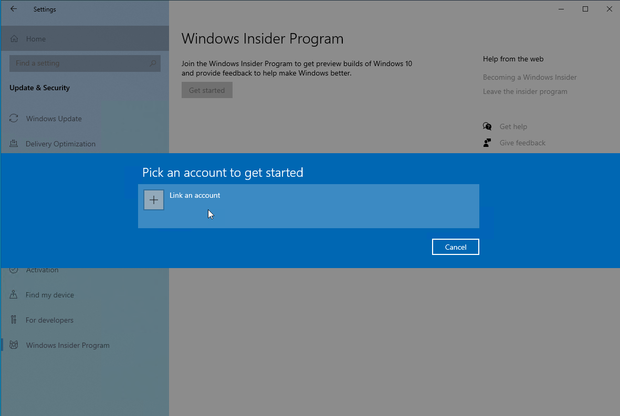This screenshot has height=416, width=620.
Task: Open Leave the insider program link
Action: pyautogui.click(x=524, y=92)
